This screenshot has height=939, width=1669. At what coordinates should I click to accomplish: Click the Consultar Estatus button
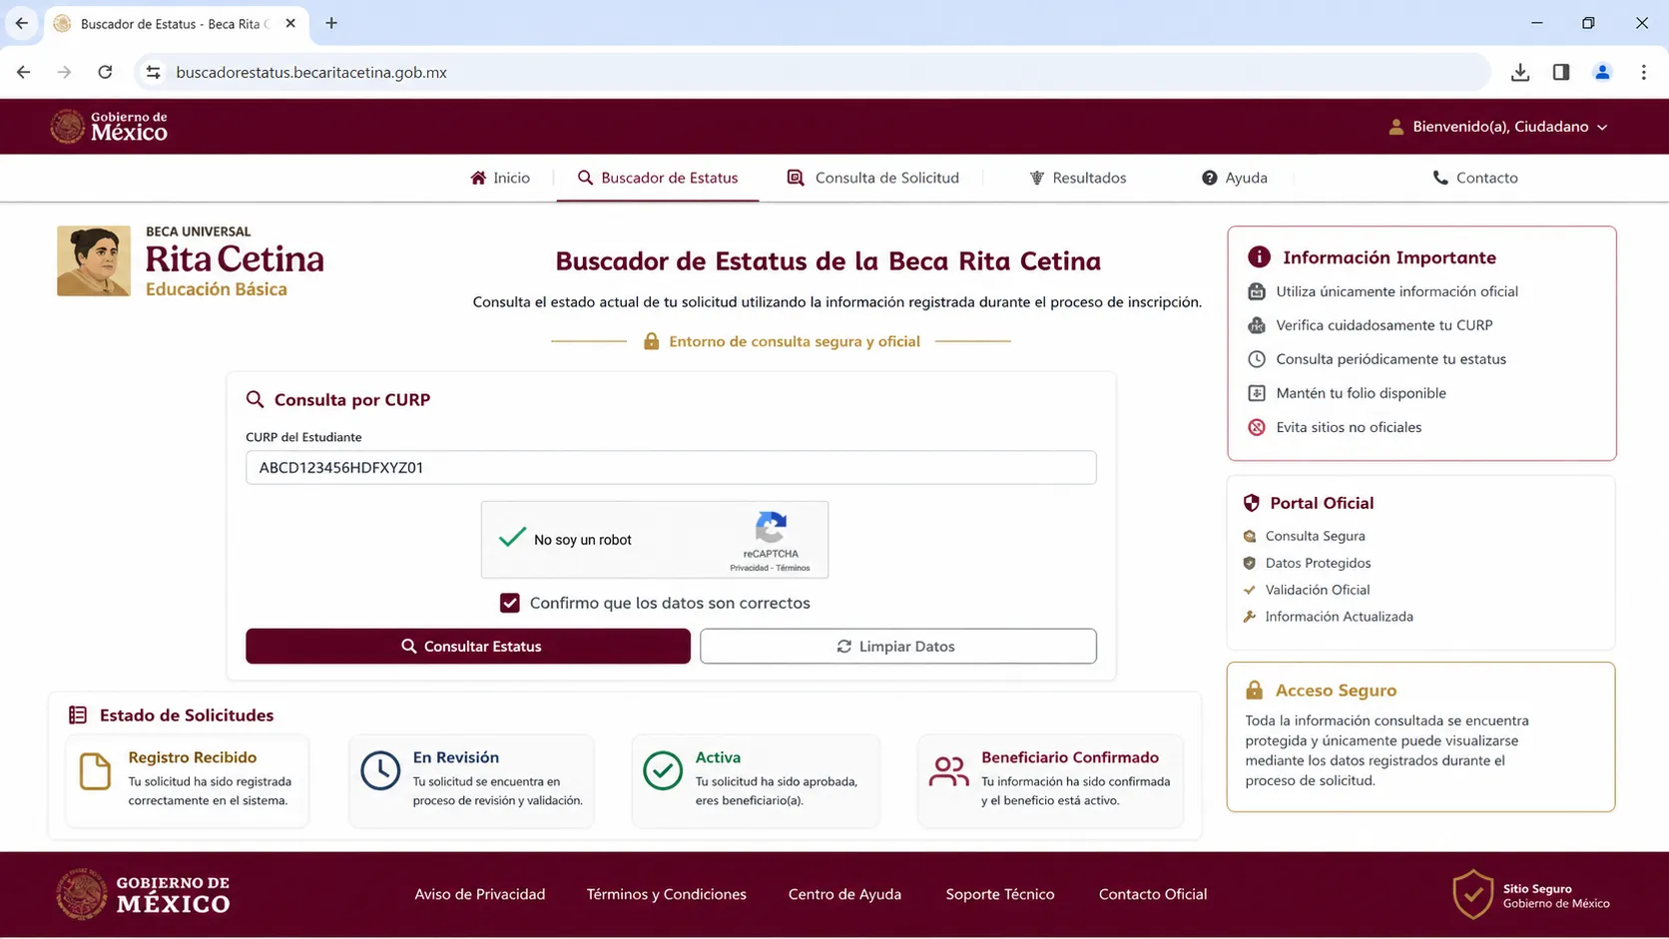468,646
